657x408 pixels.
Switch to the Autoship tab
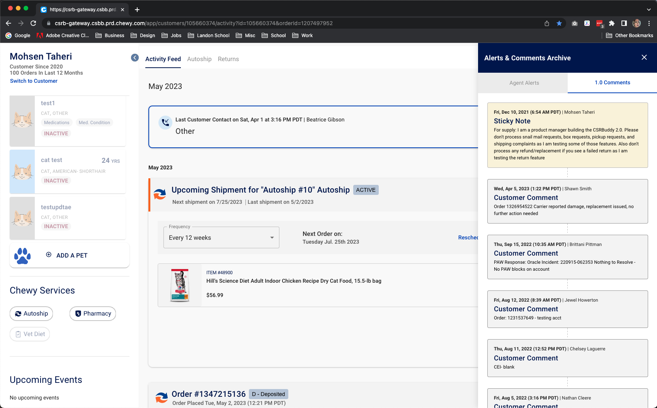pos(199,59)
